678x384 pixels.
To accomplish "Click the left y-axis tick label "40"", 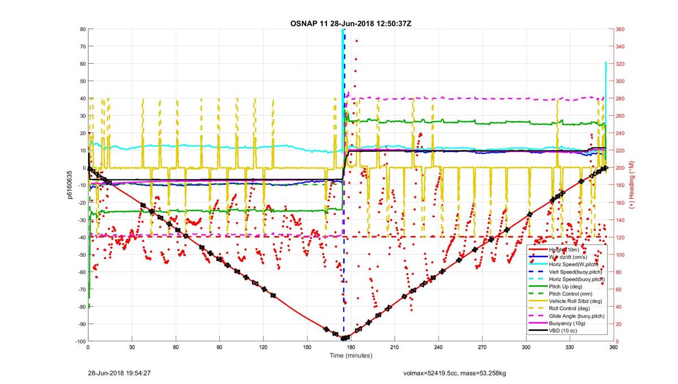I will (82, 99).
